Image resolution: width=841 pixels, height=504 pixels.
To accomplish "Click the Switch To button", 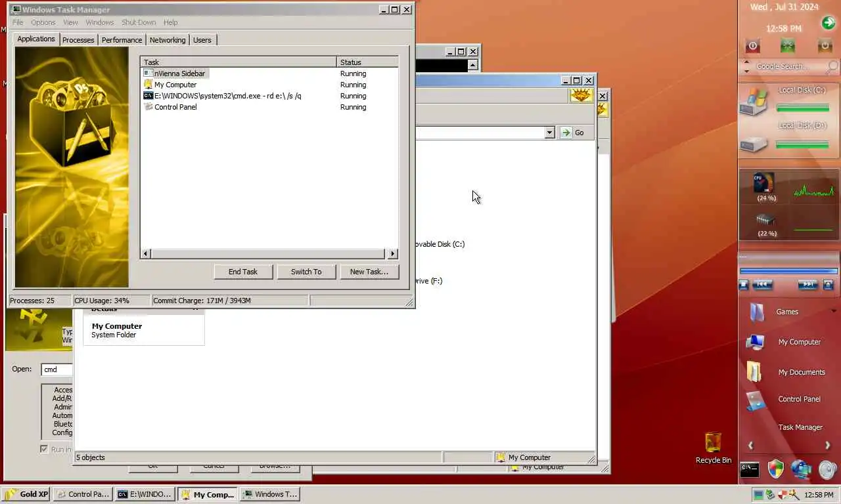I will point(306,272).
